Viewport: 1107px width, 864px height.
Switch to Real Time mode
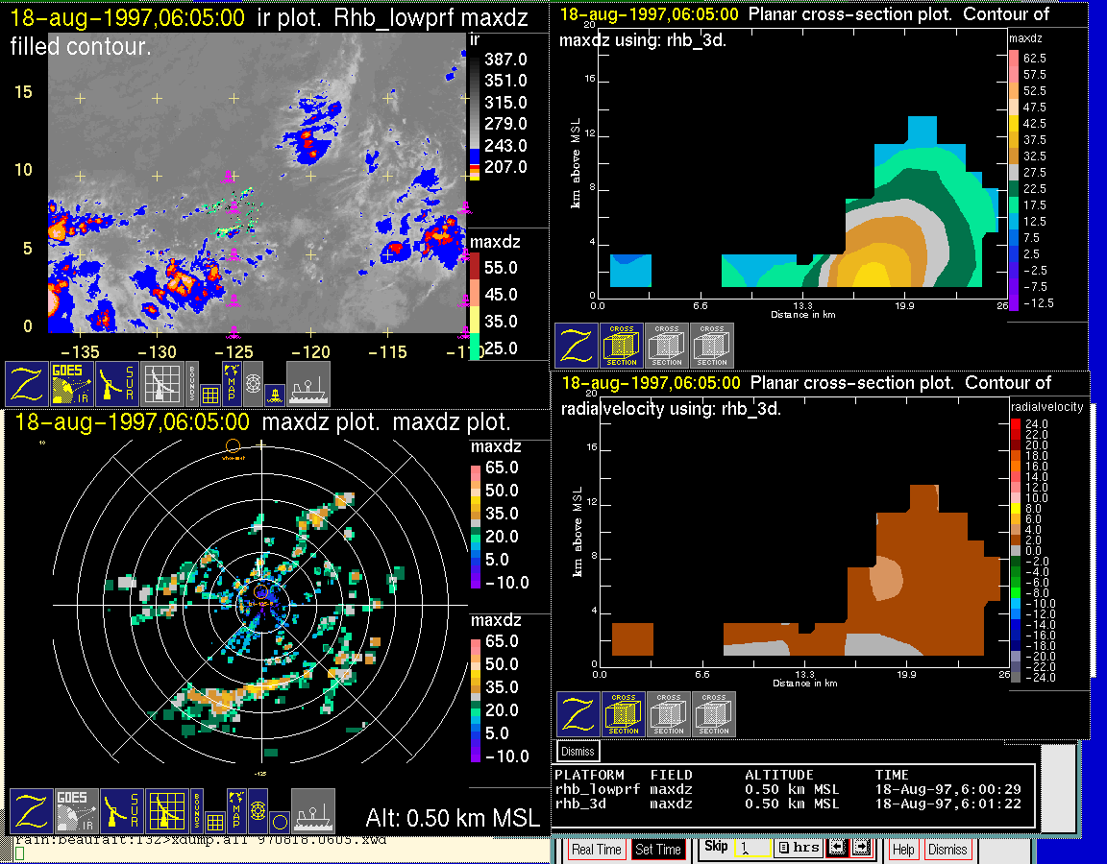tap(596, 850)
